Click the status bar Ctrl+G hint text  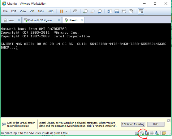tap(35, 133)
